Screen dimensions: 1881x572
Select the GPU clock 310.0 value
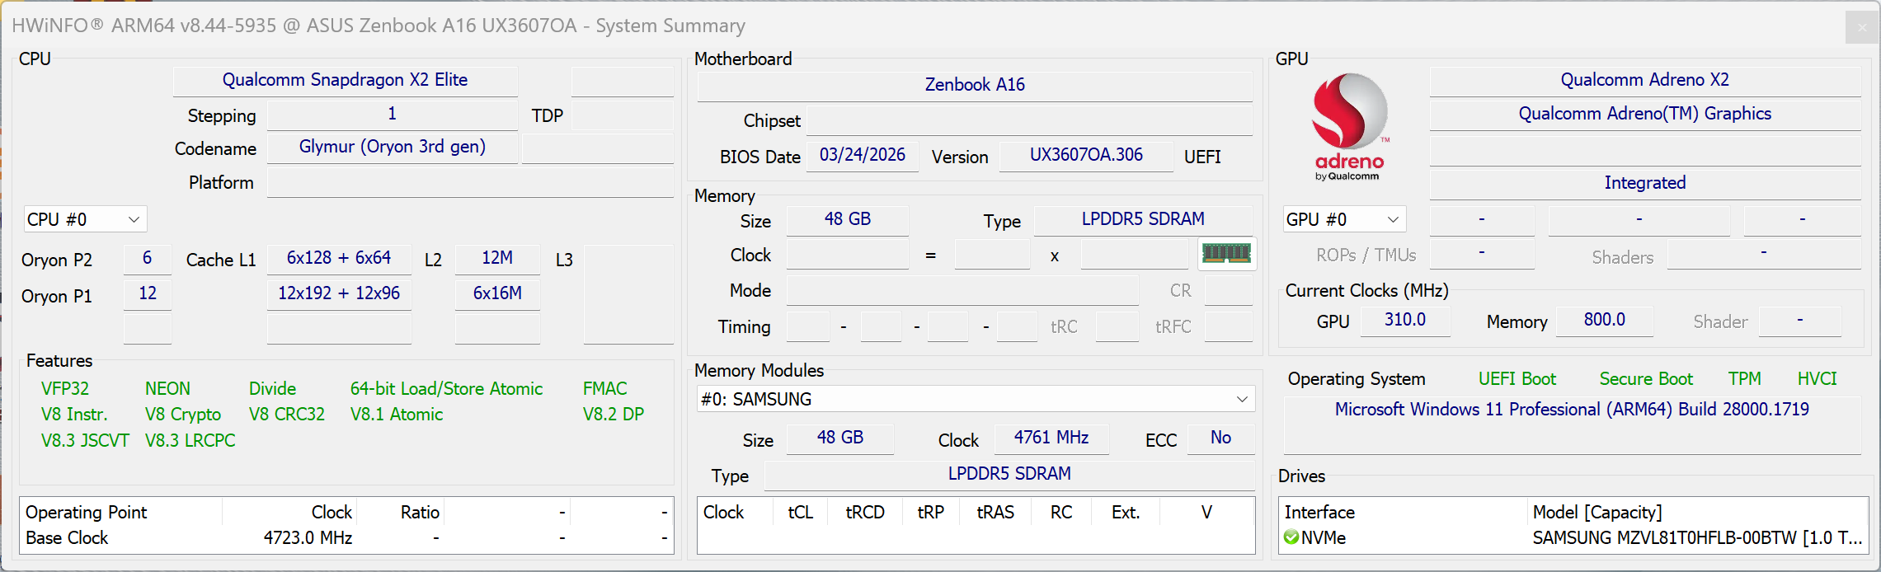tap(1404, 320)
